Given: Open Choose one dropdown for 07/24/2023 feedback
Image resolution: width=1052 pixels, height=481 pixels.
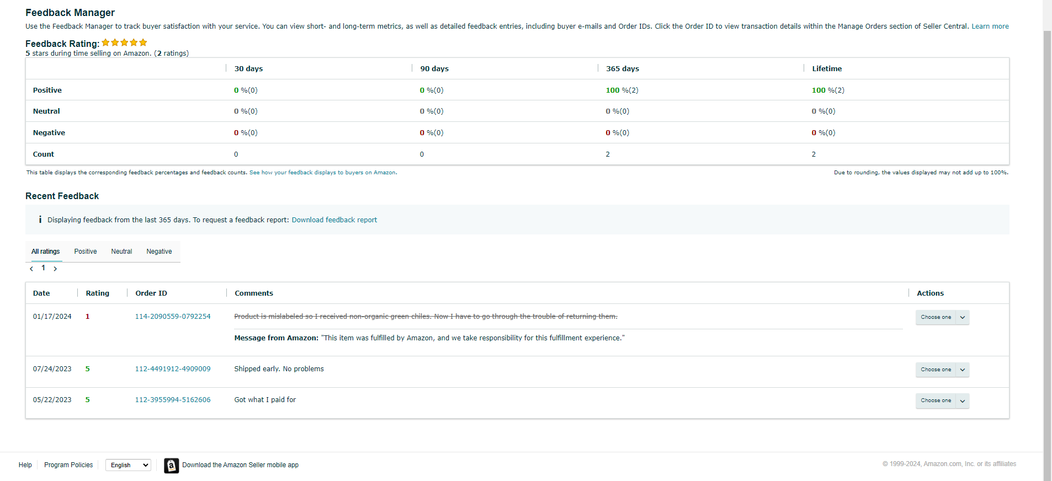Looking at the screenshot, I should click(943, 370).
